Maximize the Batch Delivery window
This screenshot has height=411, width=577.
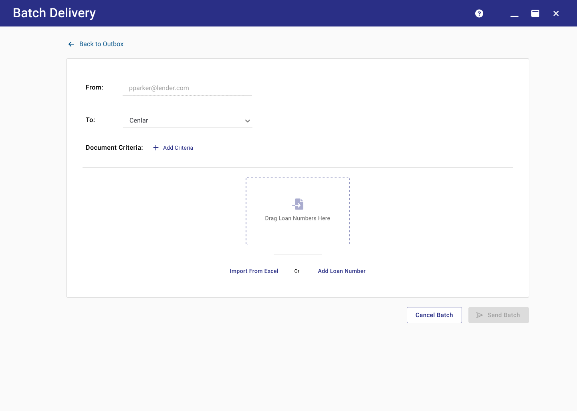pos(535,13)
